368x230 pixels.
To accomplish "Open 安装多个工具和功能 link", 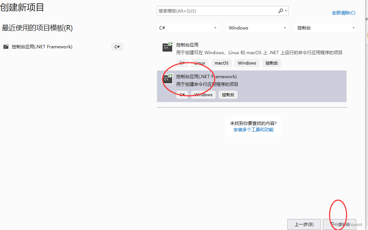I will pos(253,130).
